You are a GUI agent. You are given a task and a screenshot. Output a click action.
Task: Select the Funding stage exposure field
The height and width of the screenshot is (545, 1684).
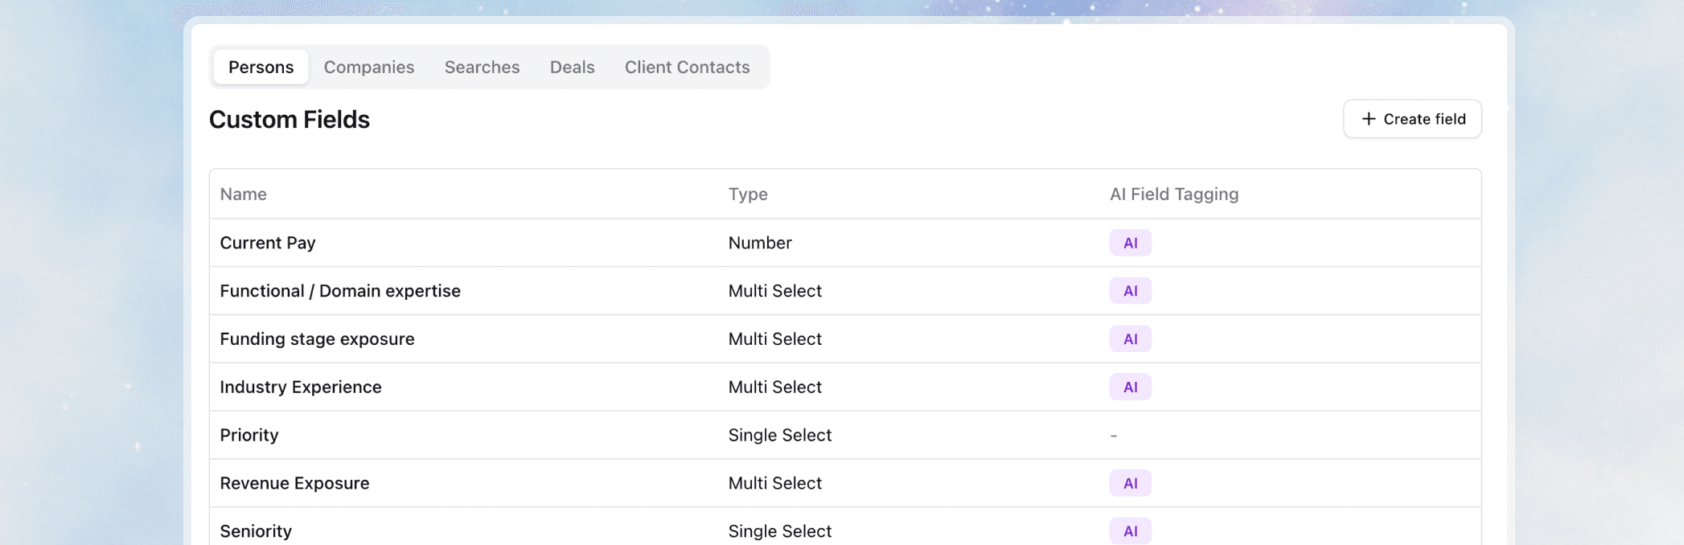point(317,339)
